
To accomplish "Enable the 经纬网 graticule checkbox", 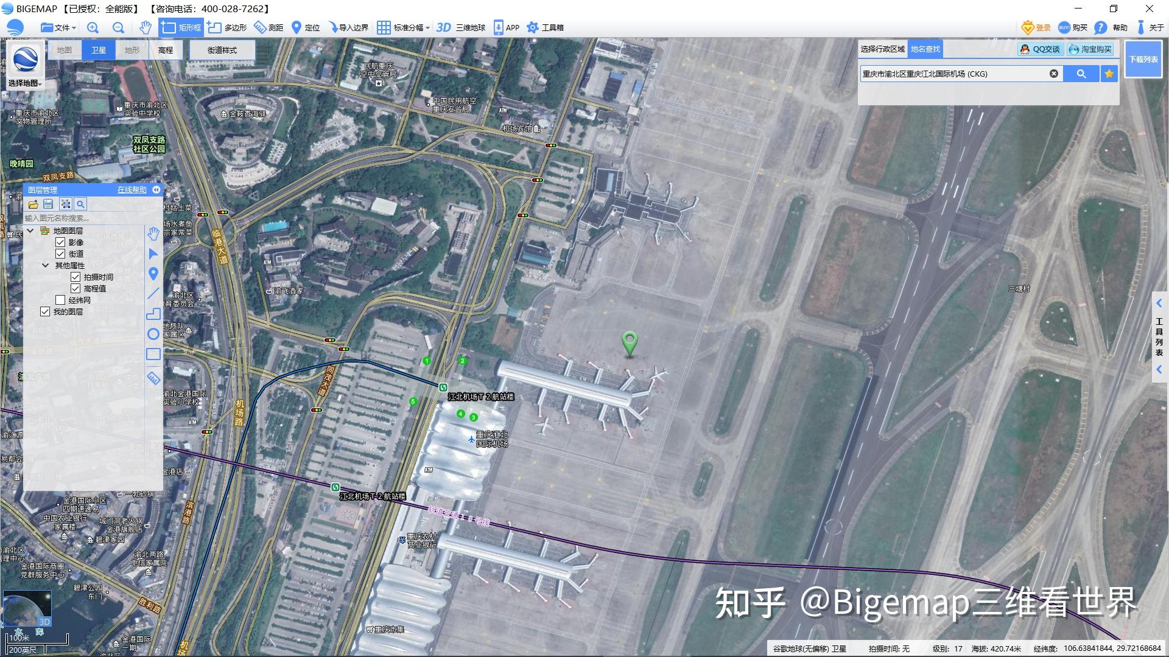I will point(60,300).
